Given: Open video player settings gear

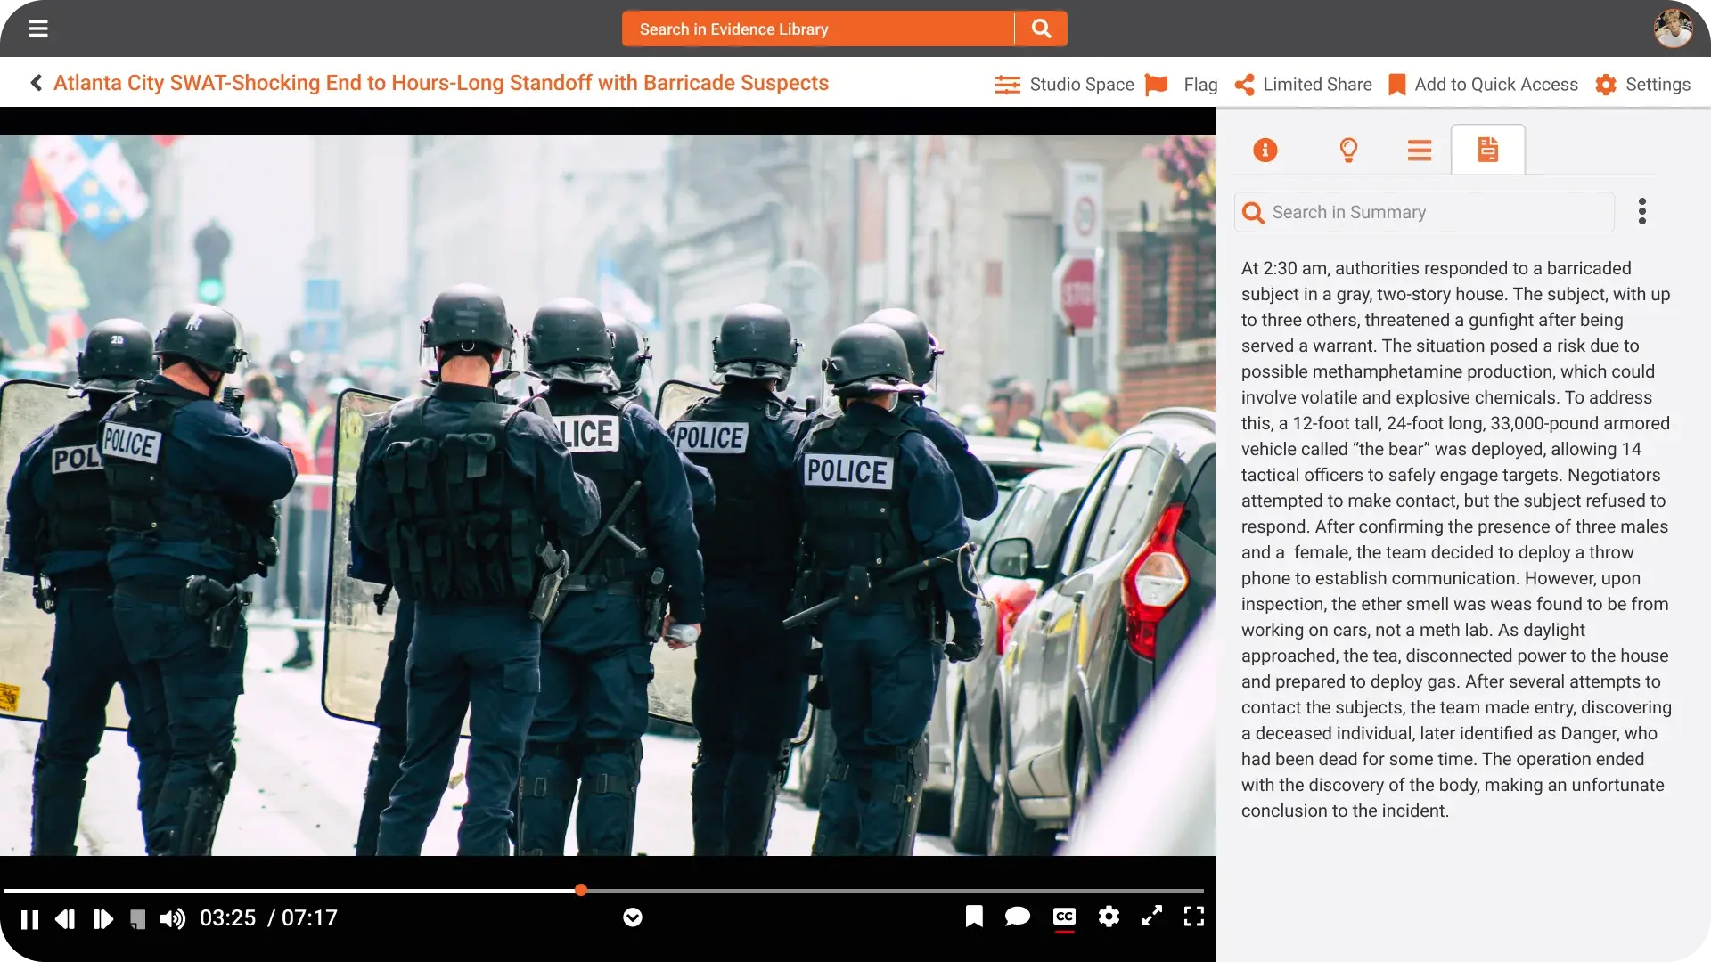Looking at the screenshot, I should 1109,917.
